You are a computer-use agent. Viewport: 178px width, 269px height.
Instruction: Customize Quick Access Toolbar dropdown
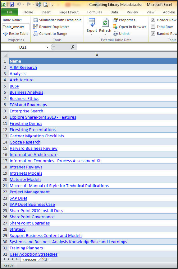click(x=53, y=5)
